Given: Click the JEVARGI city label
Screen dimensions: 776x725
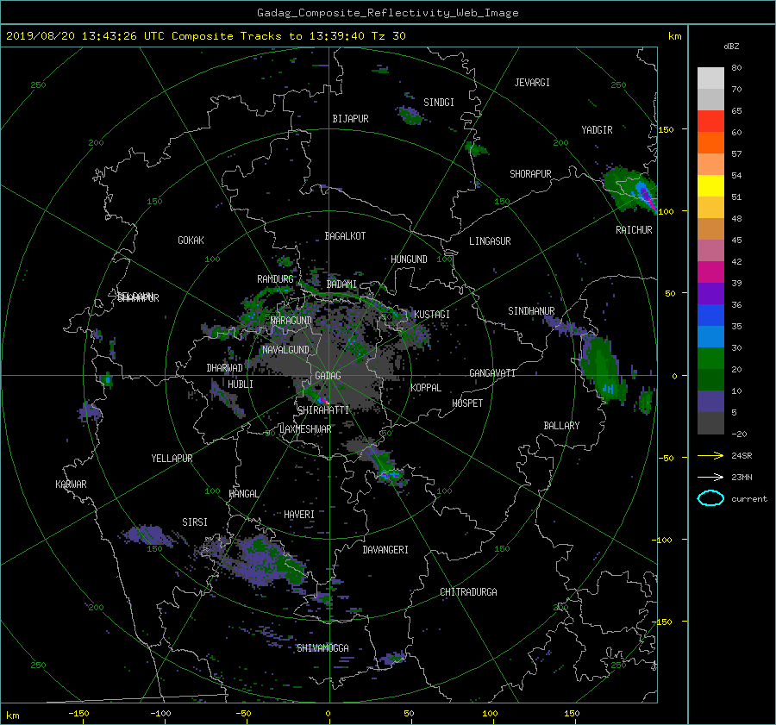Looking at the screenshot, I should tap(532, 83).
